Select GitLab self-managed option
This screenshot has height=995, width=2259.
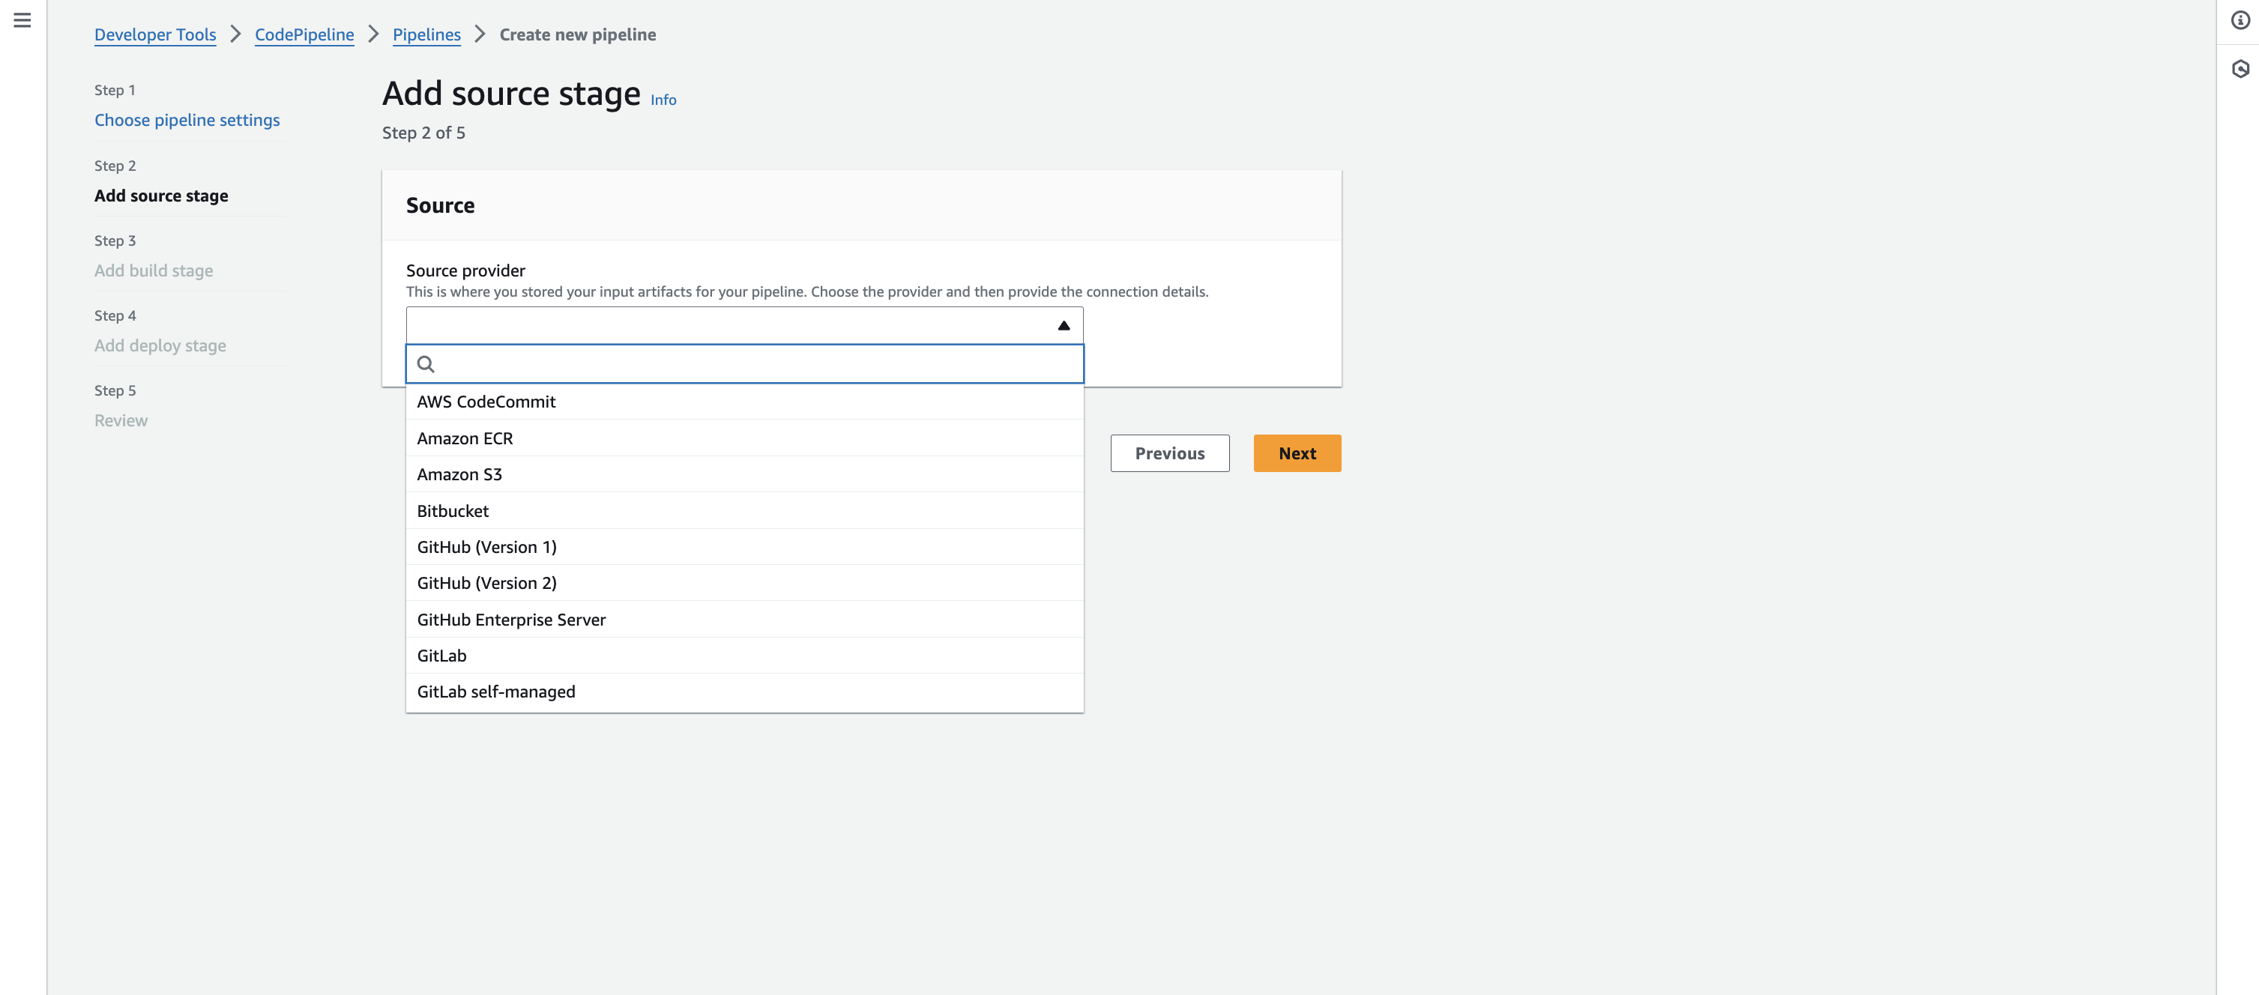click(495, 692)
